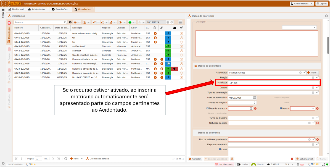
Task: Clear the 18/12/2024 date filter
Action: pyautogui.click(x=171, y=22)
